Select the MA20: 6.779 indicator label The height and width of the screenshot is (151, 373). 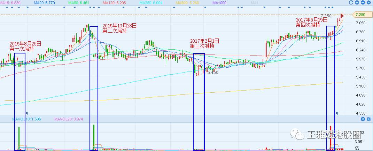coord(44,3)
